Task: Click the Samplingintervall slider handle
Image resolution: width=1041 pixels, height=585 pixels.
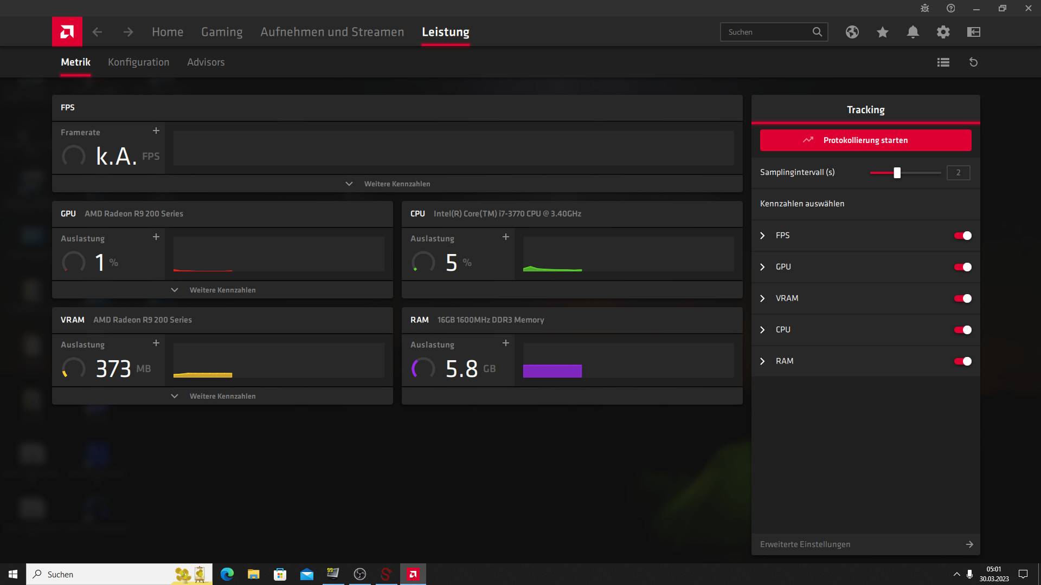Action: 897,173
